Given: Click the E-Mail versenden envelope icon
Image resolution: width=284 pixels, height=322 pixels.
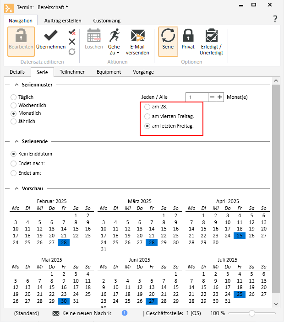Looking at the screenshot, I should [137, 35].
